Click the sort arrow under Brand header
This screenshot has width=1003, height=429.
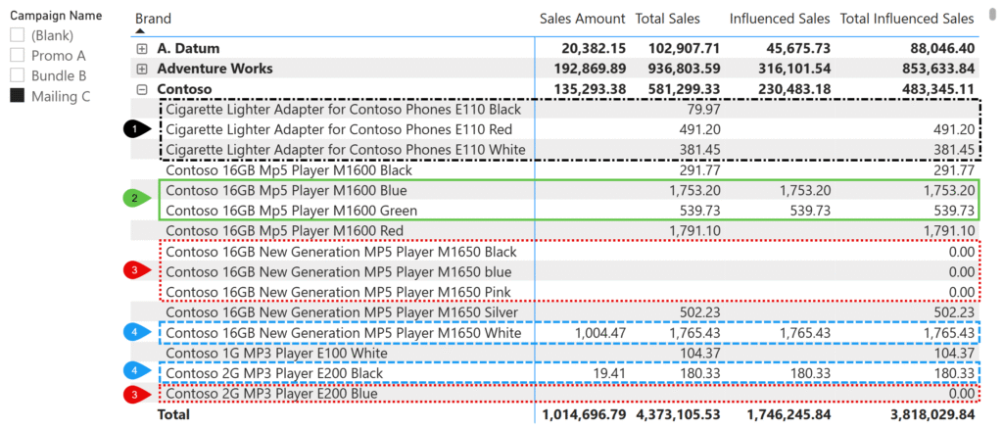pyautogui.click(x=140, y=32)
